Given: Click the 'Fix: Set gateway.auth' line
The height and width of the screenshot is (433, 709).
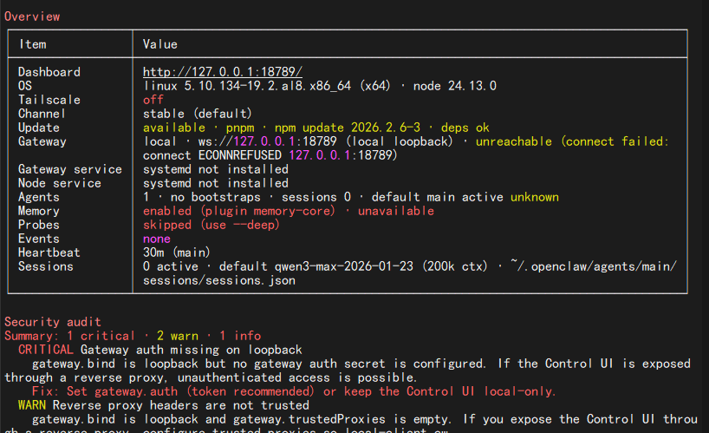Looking at the screenshot, I should 294,391.
